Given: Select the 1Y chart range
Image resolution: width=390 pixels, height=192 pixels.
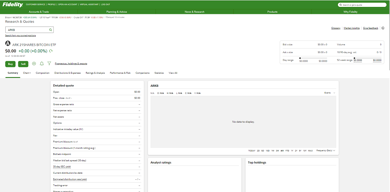Looking at the screenshot, I should pyautogui.click(x=292, y=151).
